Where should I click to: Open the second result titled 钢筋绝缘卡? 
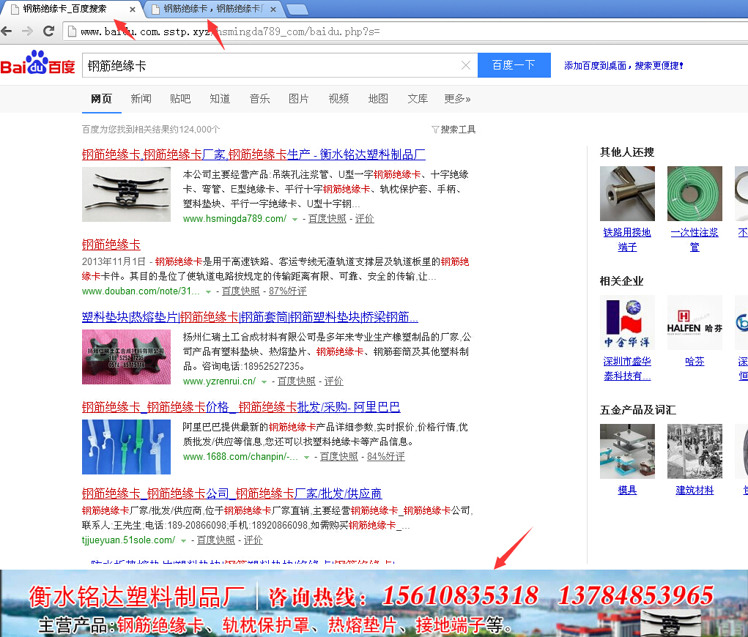coord(111,245)
